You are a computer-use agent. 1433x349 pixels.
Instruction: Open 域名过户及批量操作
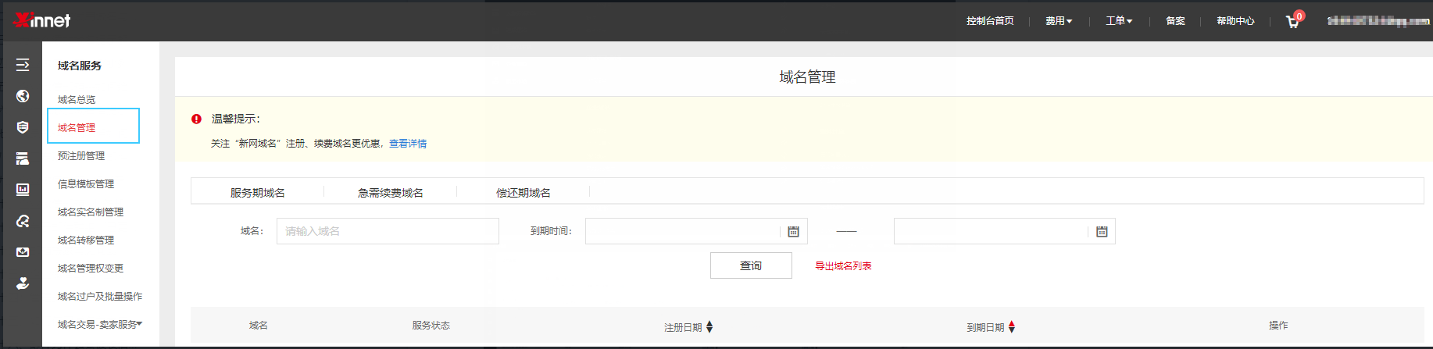coord(100,296)
